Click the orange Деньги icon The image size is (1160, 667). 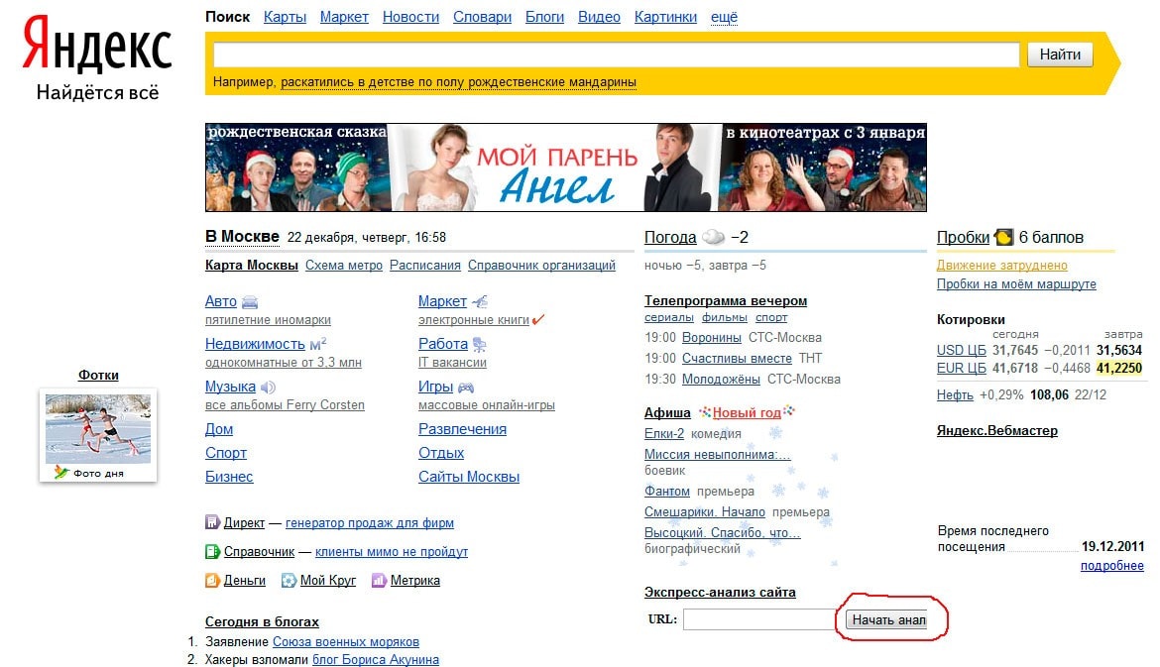pos(212,581)
